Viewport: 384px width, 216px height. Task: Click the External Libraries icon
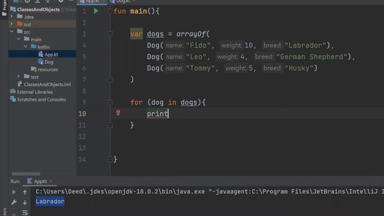point(13,92)
